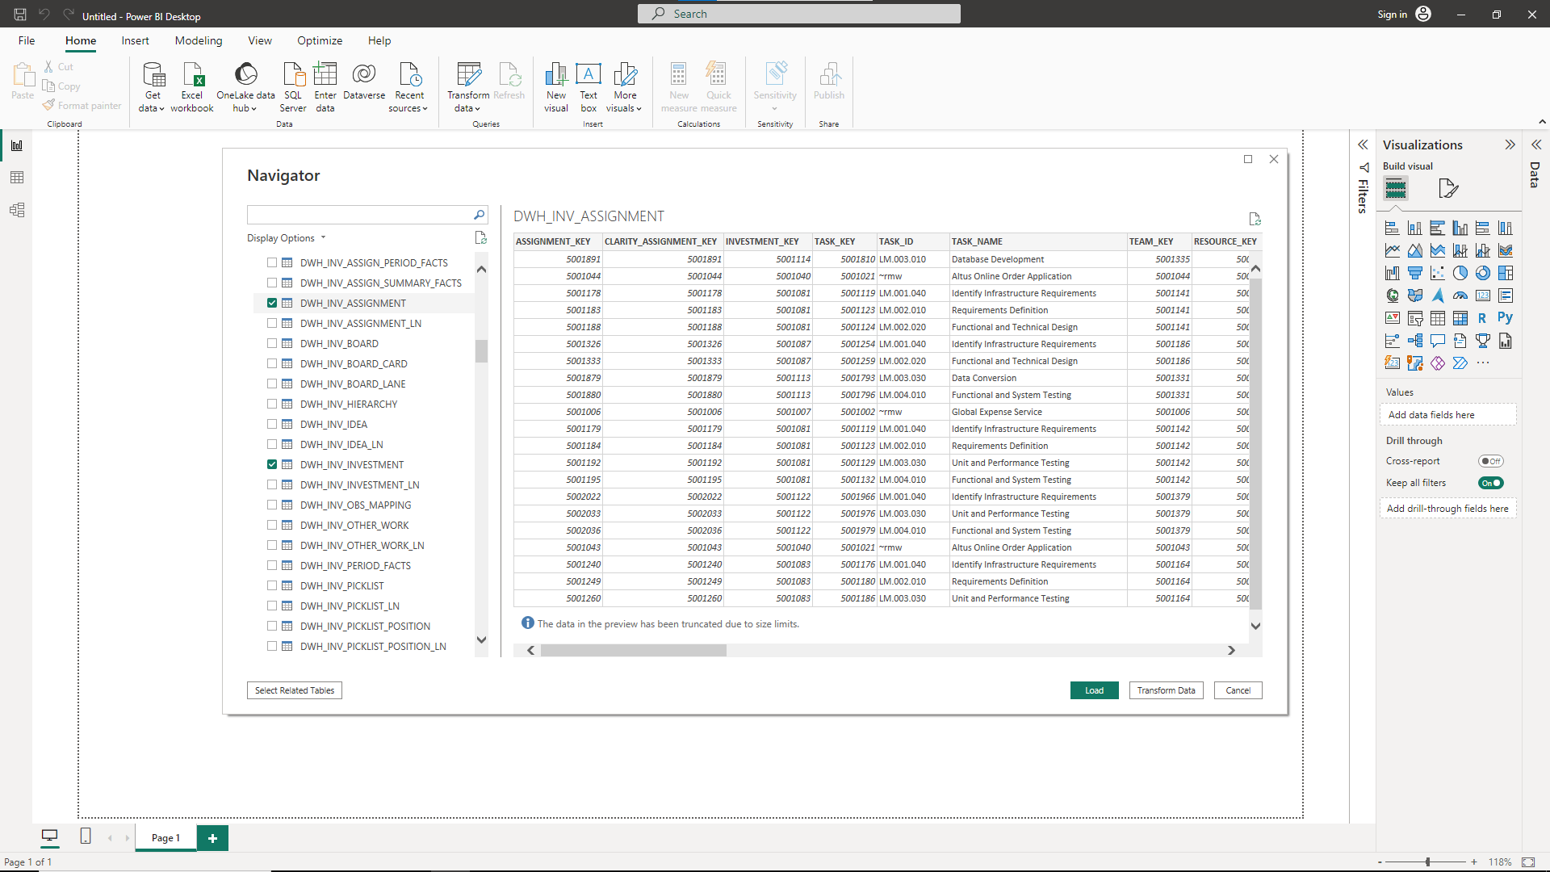This screenshot has height=872, width=1550.
Task: Add a new page with plus button
Action: [212, 838]
